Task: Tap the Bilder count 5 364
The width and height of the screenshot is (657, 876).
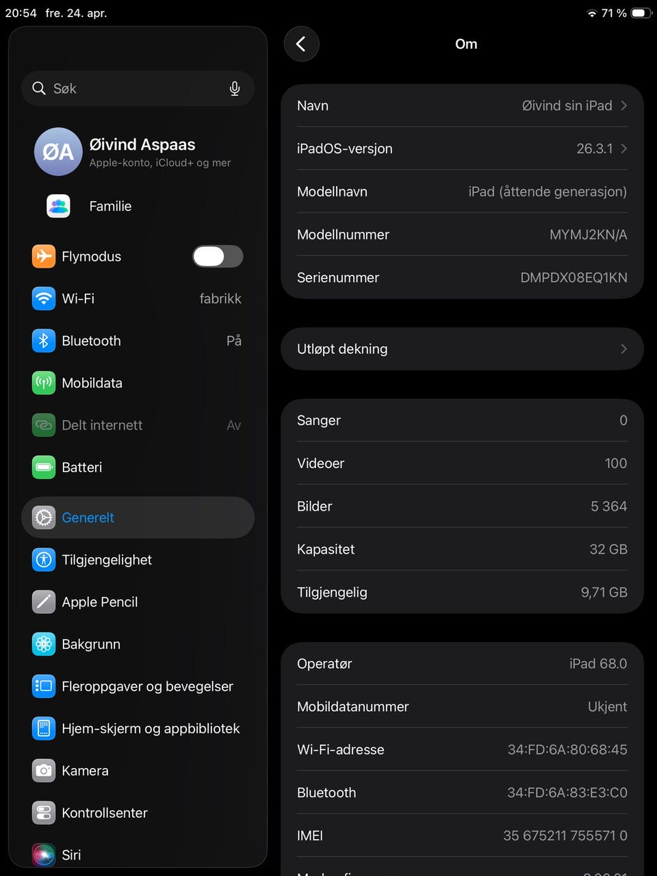Action: click(x=609, y=506)
